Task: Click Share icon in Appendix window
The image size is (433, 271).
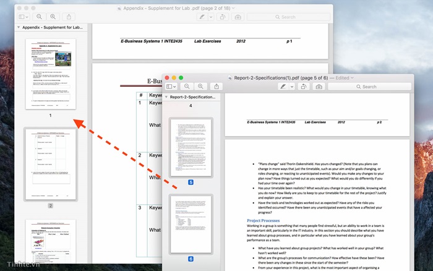Action: (69, 17)
